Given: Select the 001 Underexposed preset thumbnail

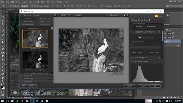Looking at the screenshot, I should 35,60.
